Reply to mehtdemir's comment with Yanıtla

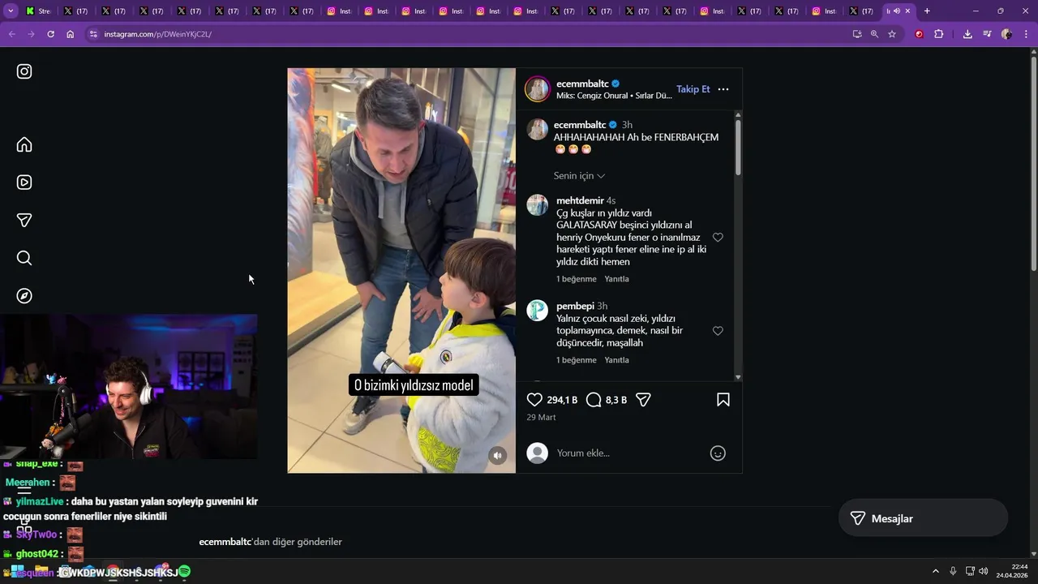tap(616, 279)
